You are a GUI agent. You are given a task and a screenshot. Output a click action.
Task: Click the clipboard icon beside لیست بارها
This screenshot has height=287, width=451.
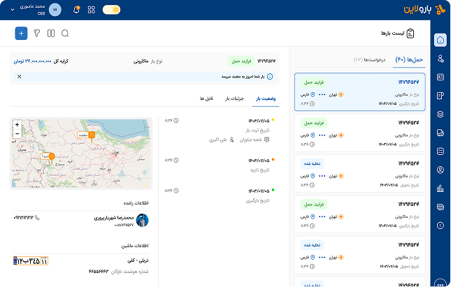tap(410, 34)
